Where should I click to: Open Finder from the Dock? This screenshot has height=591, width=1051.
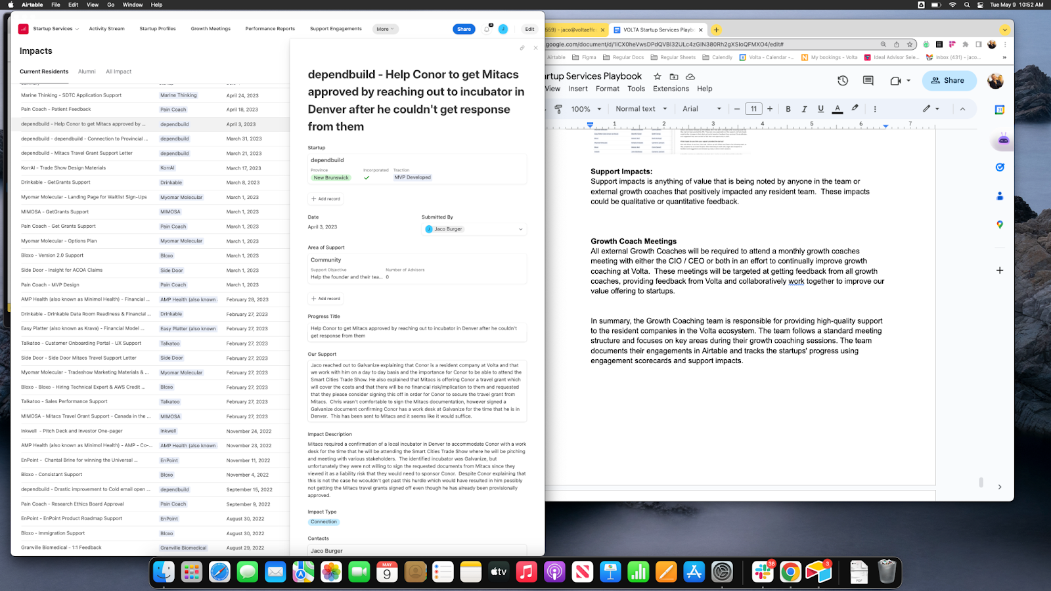pos(164,572)
